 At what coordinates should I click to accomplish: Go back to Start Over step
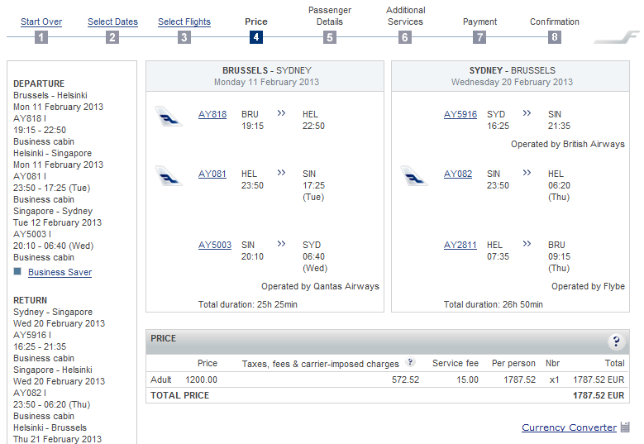pos(41,22)
